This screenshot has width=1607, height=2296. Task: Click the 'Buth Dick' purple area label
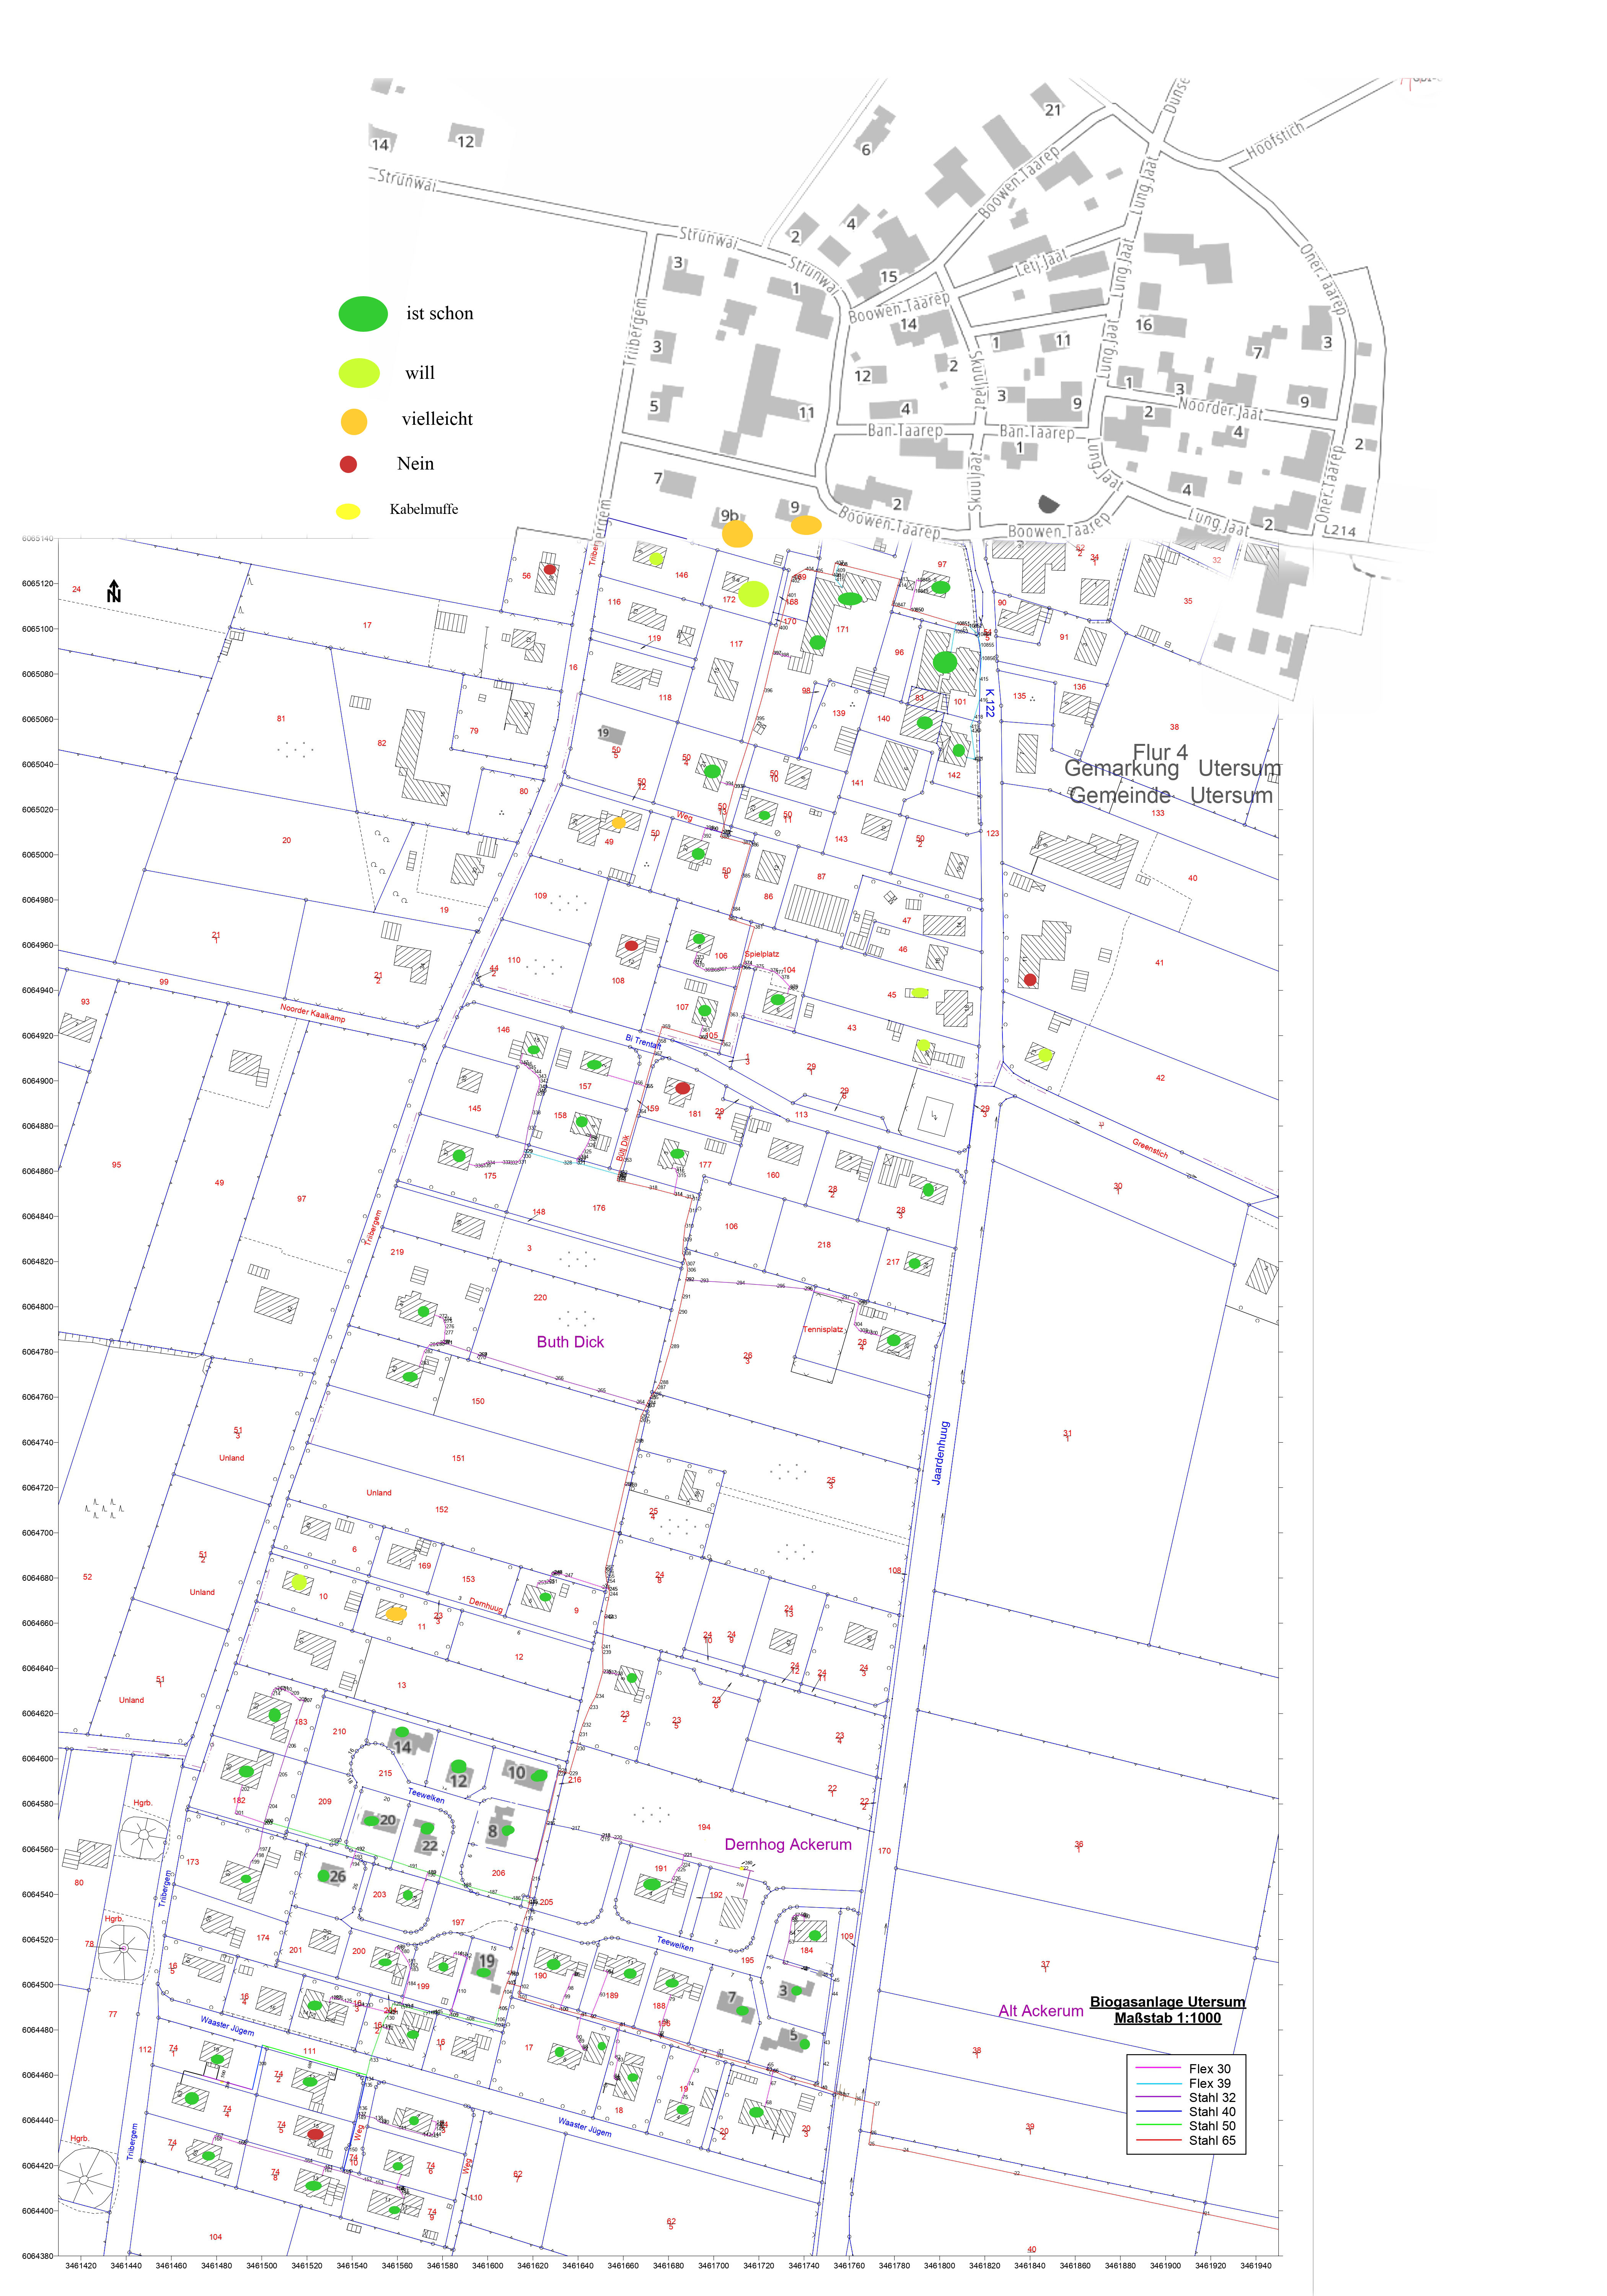click(x=570, y=1342)
